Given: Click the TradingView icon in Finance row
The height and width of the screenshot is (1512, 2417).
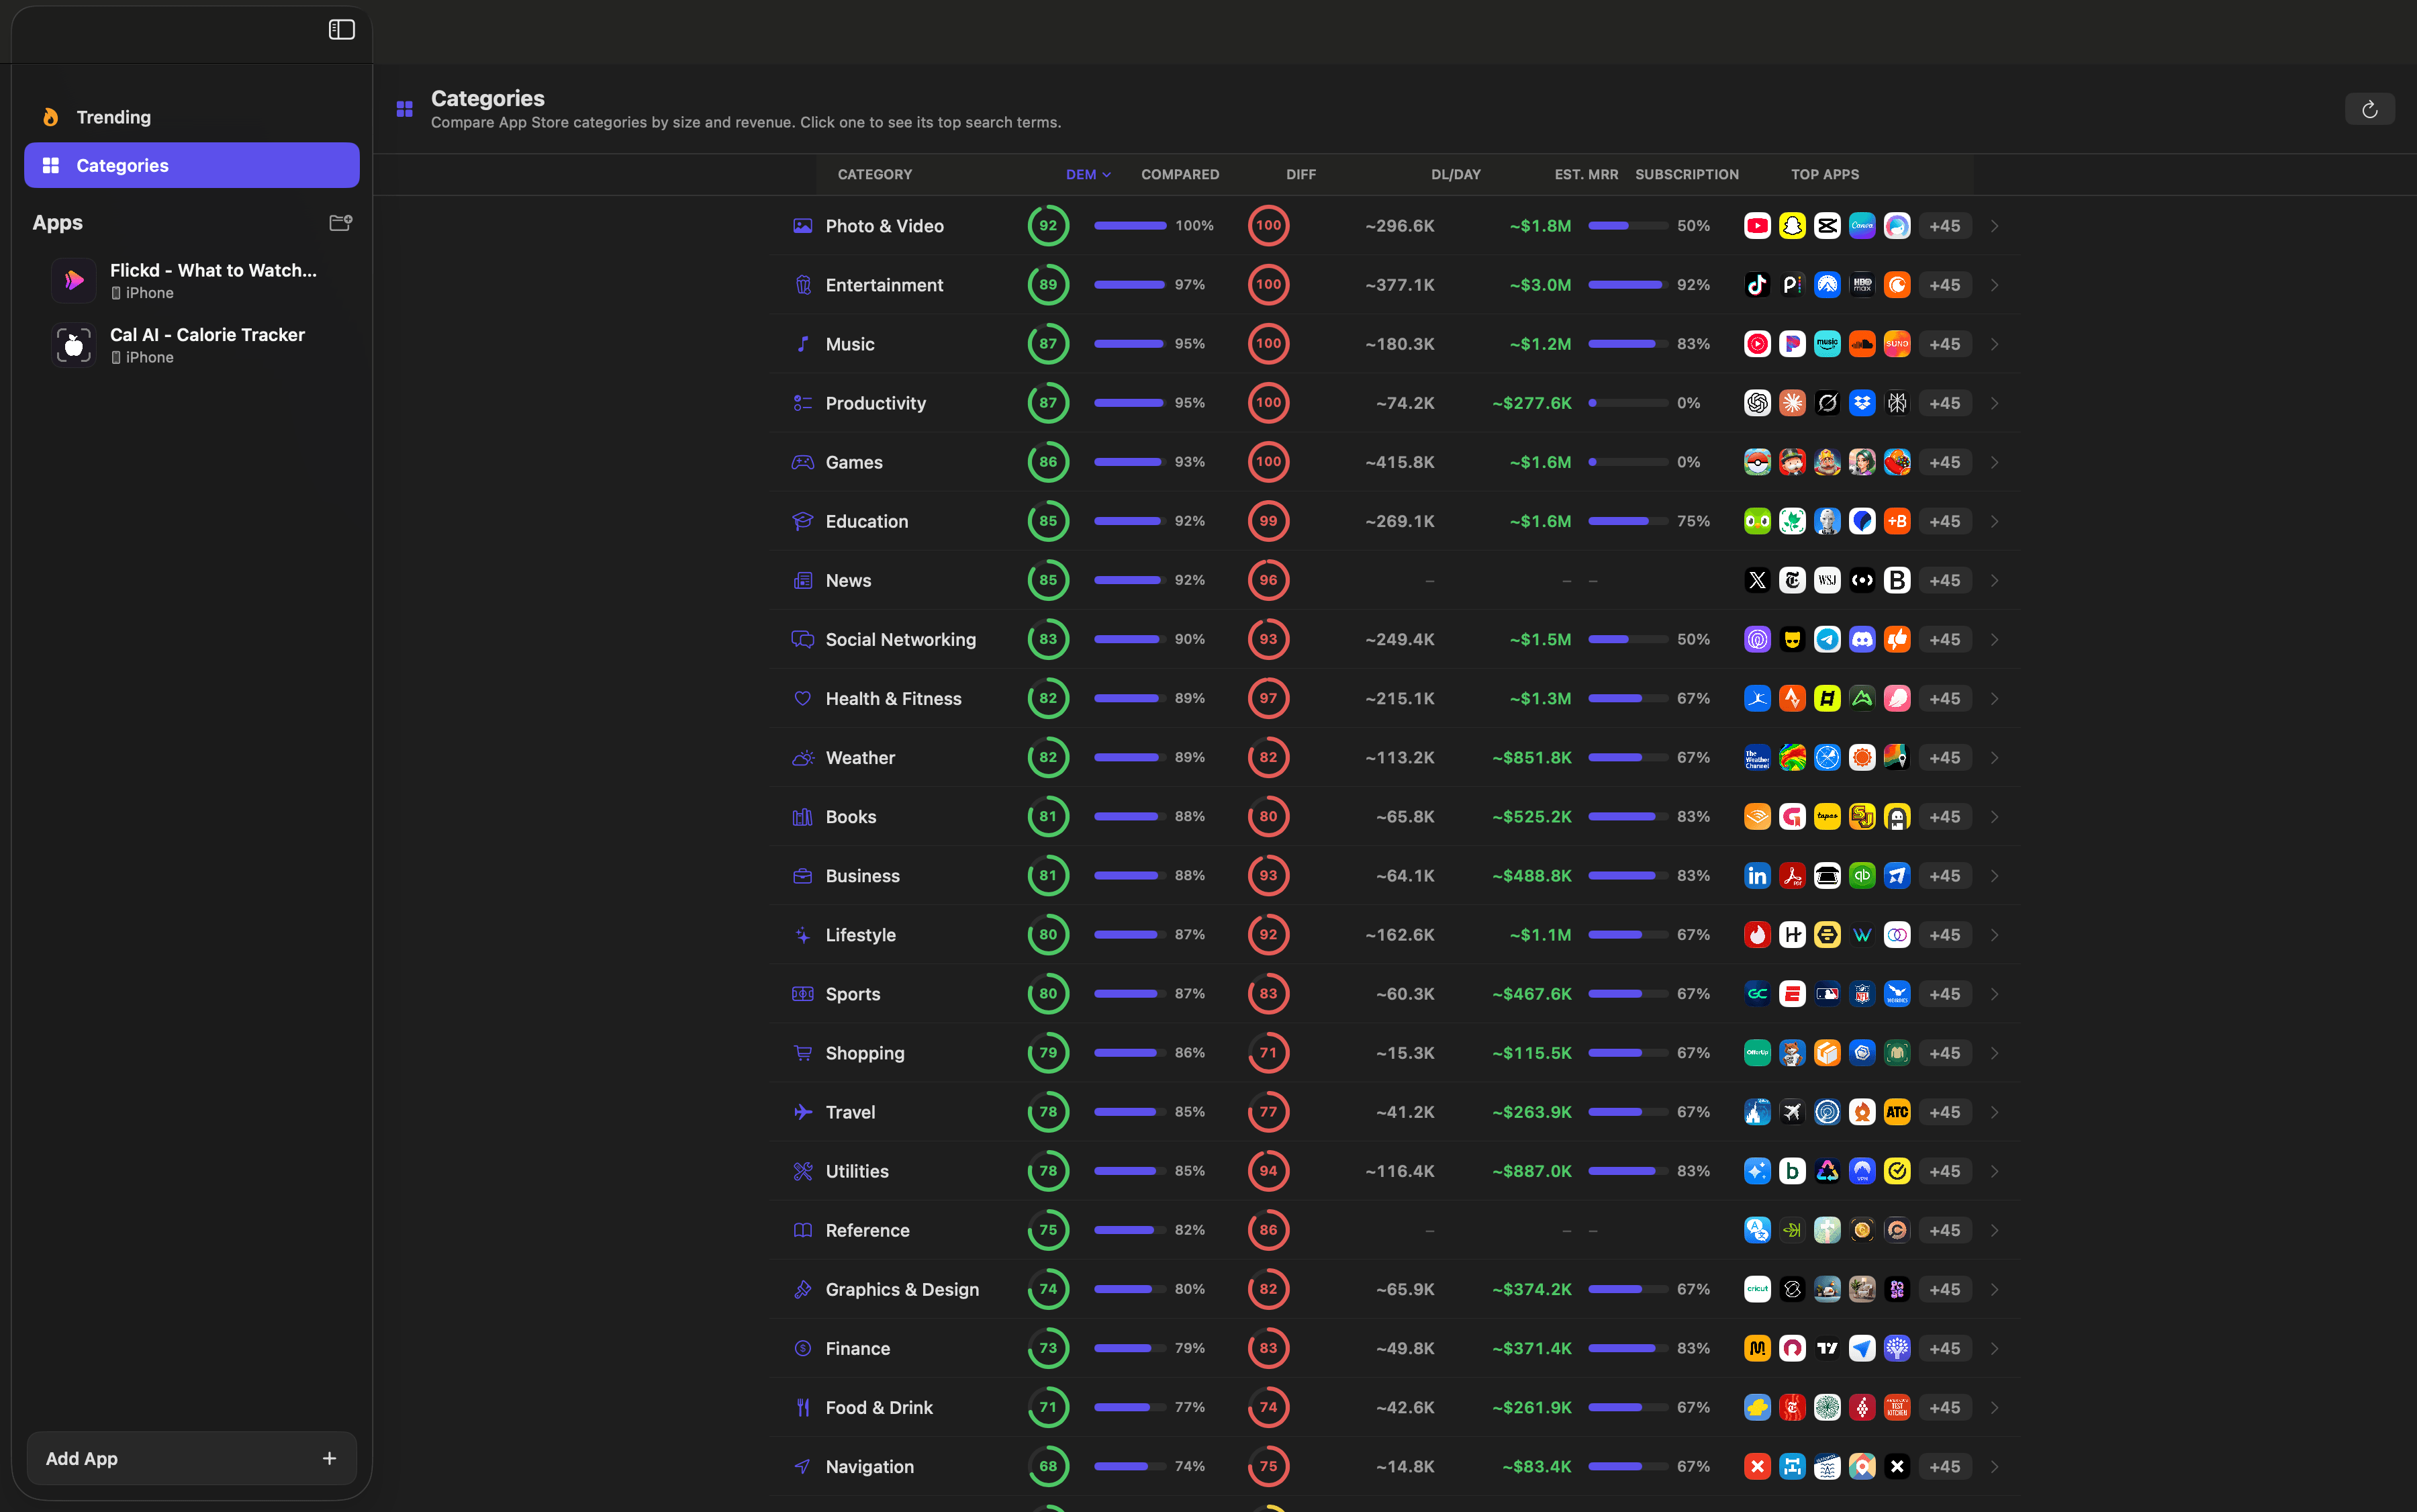Looking at the screenshot, I should pos(1827,1348).
